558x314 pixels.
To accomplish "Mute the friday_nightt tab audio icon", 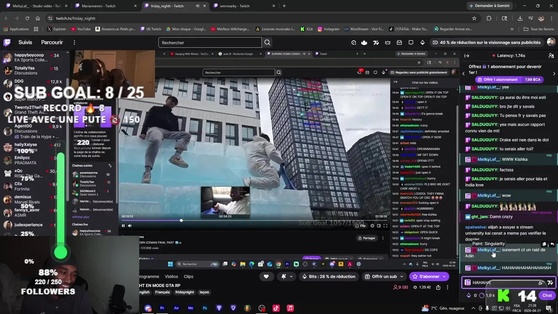I will (x=197, y=6).
